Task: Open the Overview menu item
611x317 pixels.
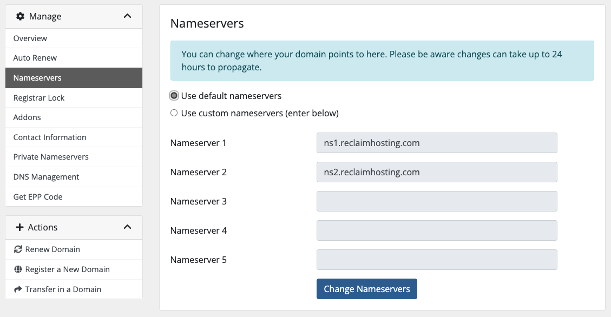Action: point(74,38)
